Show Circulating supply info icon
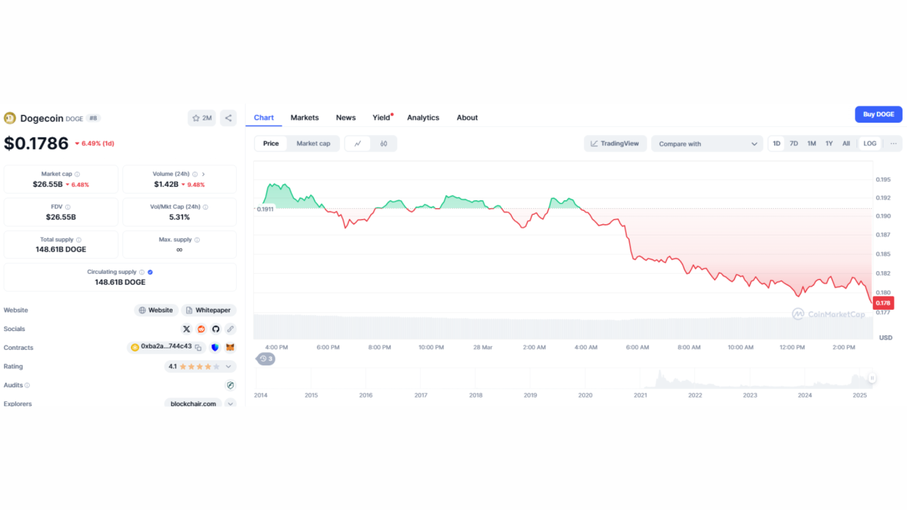This screenshot has width=907, height=510. (142, 272)
